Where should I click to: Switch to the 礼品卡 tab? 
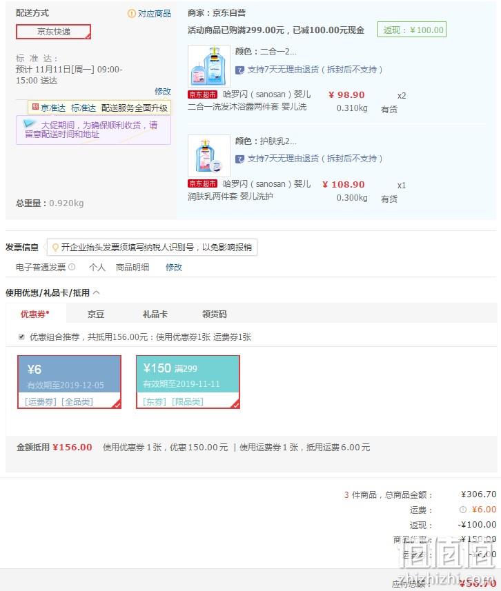point(155,314)
